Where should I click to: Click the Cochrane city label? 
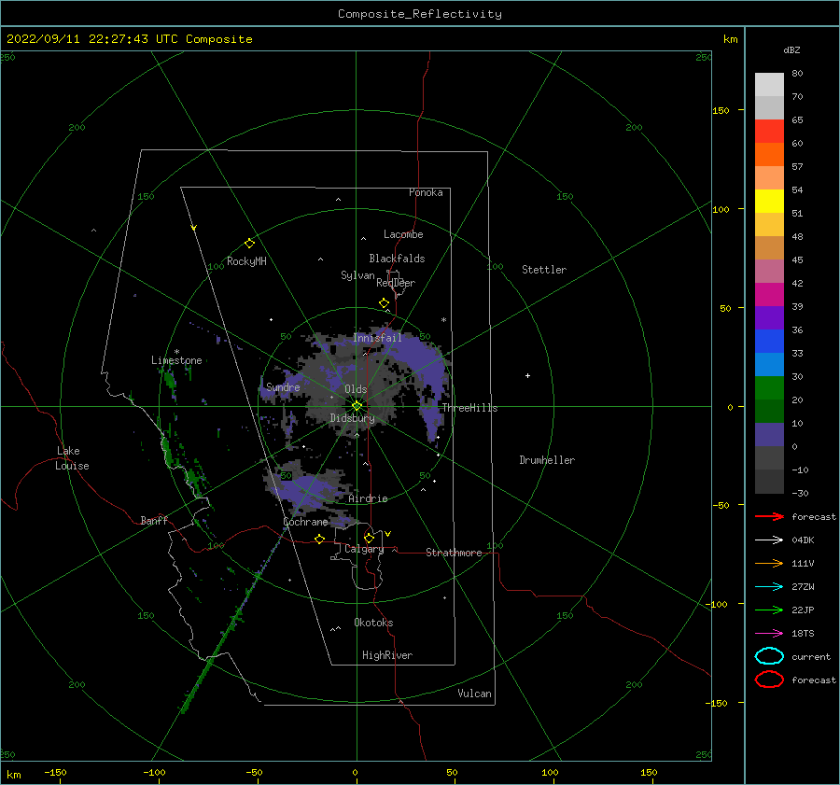[x=305, y=522]
